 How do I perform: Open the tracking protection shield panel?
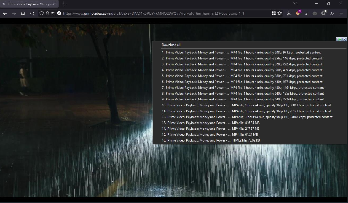[x=41, y=14]
